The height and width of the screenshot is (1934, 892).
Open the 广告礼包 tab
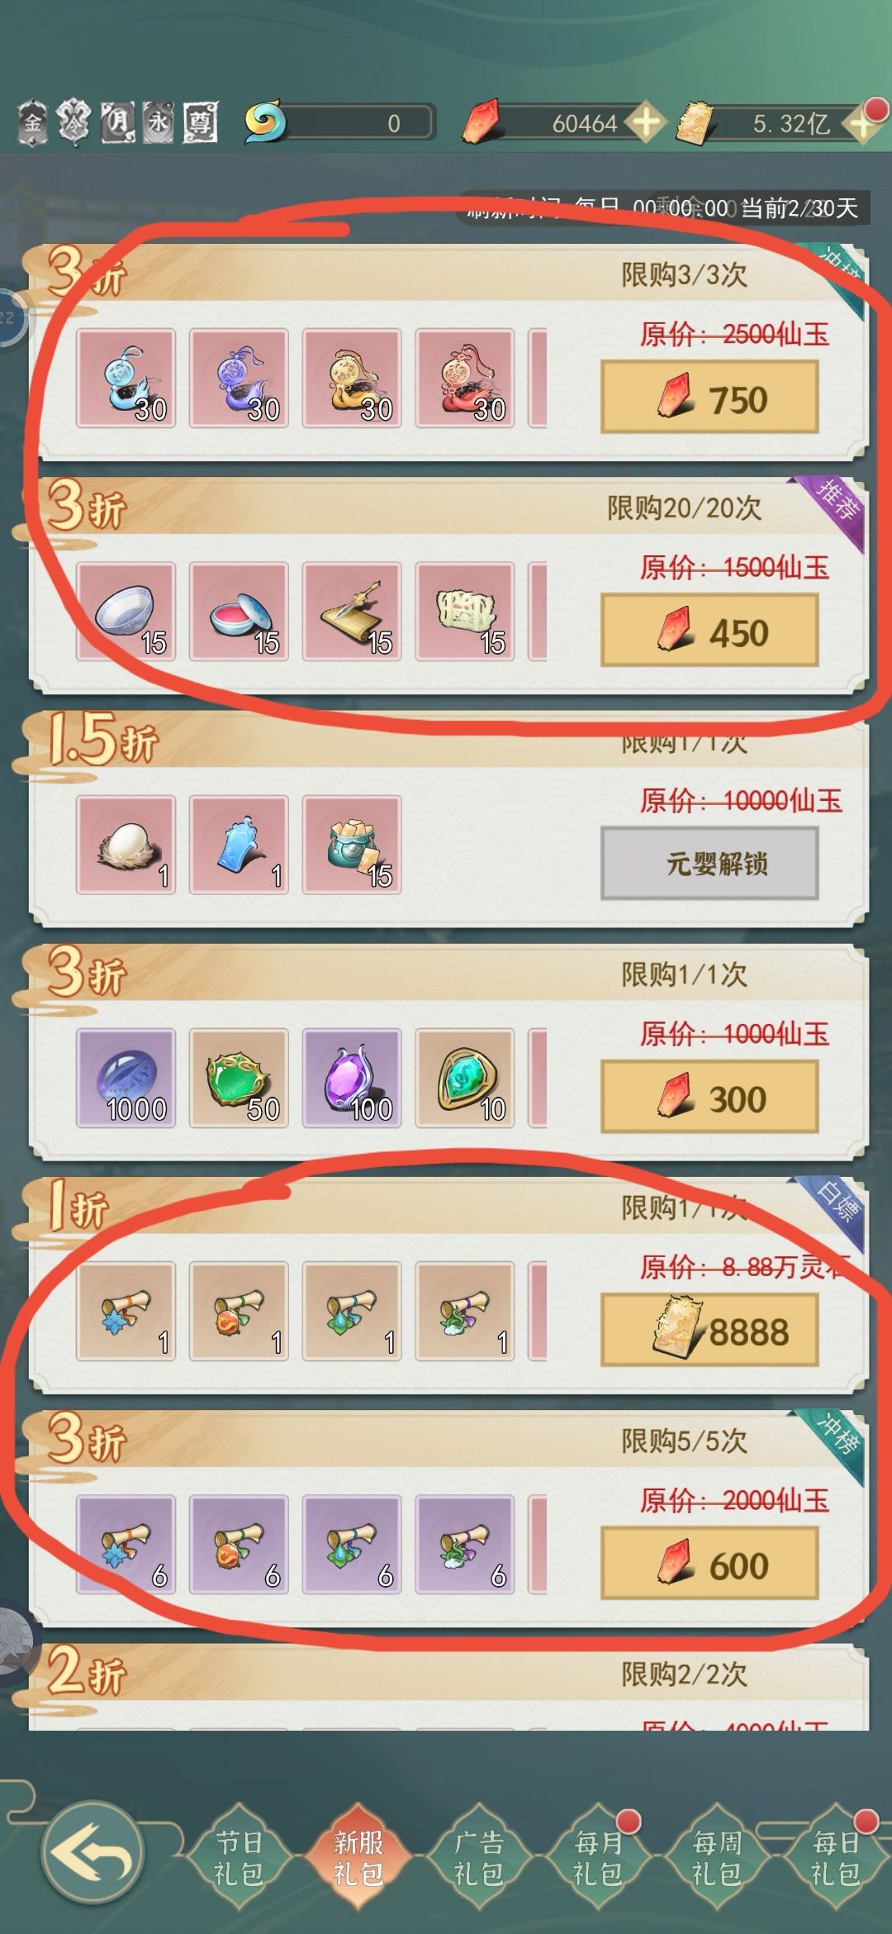(x=479, y=1858)
